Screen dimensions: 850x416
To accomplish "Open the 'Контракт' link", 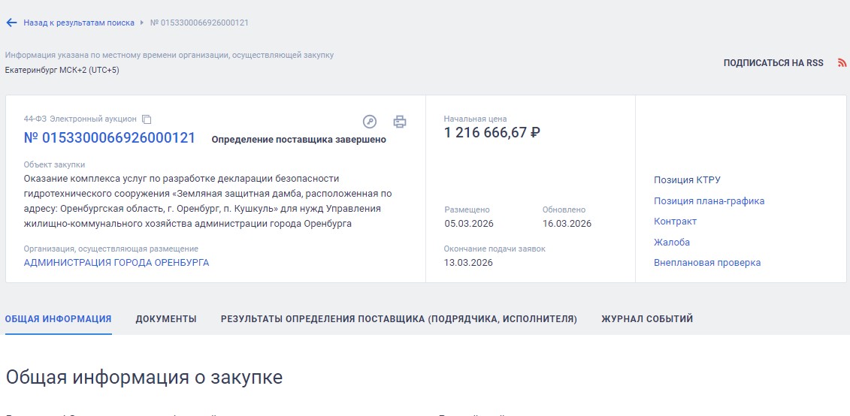I will [x=675, y=222].
